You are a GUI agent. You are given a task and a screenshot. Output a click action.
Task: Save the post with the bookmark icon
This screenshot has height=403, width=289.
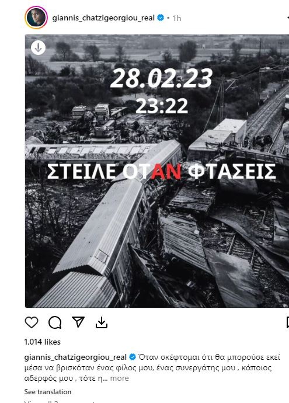(287, 322)
